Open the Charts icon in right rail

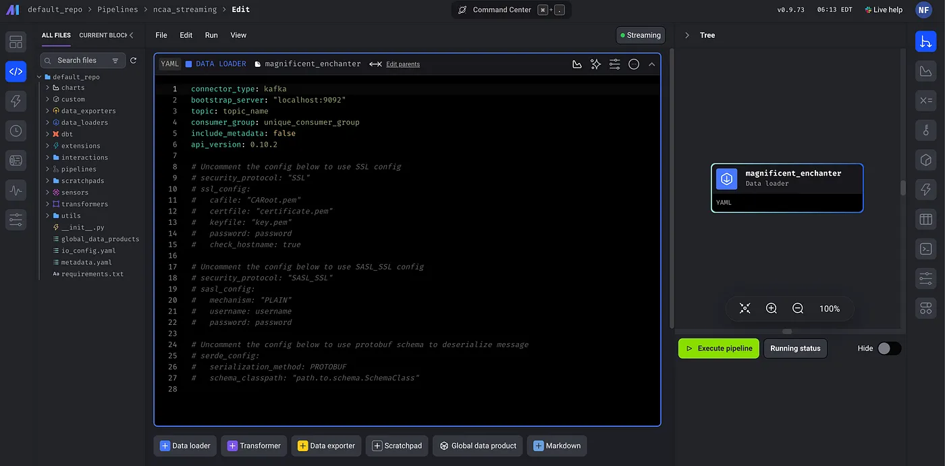click(925, 71)
